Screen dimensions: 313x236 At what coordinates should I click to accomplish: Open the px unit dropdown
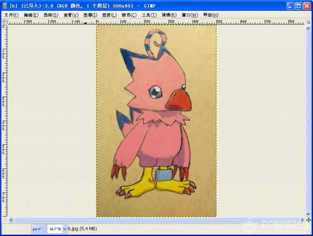click(38, 229)
